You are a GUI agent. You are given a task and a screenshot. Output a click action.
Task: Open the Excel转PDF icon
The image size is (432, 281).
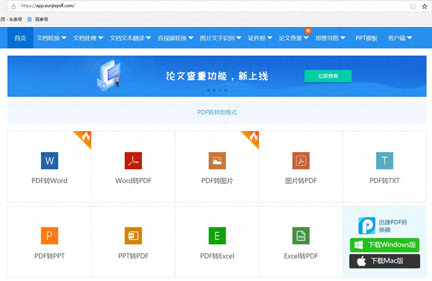301,236
